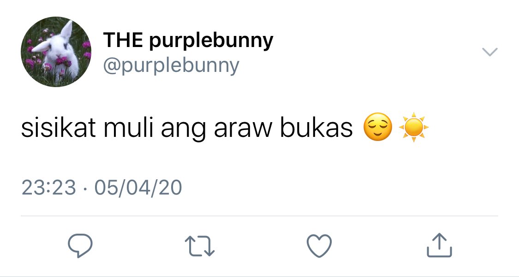Open the speech bubble comment icon
This screenshot has height=277, width=519.
[80, 246]
